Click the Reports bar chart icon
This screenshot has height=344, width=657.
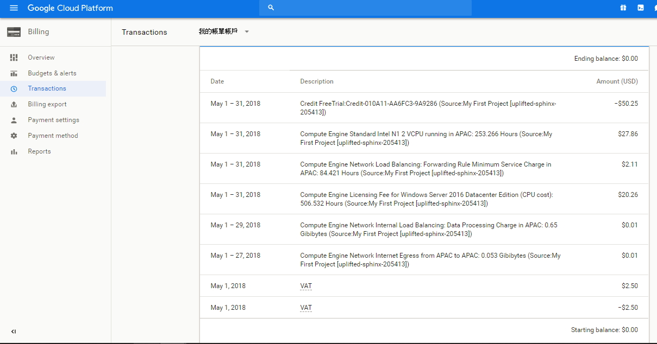(14, 151)
